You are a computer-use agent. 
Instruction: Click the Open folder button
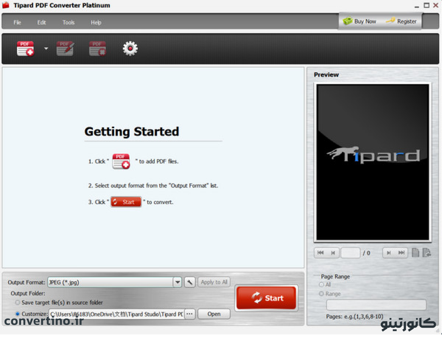[214, 314]
